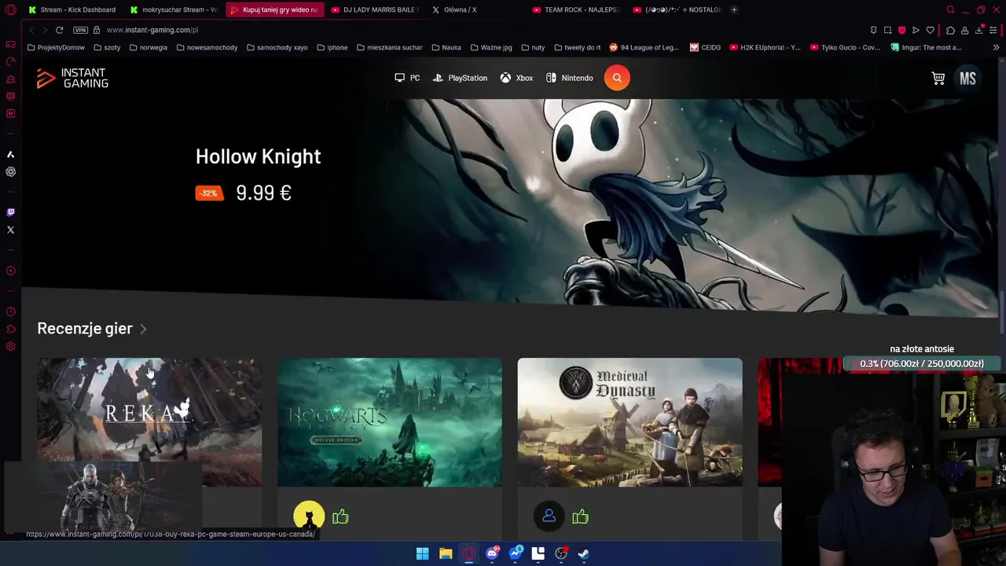The width and height of the screenshot is (1006, 566).
Task: Open the Recenzje gier section link
Action: point(85,329)
